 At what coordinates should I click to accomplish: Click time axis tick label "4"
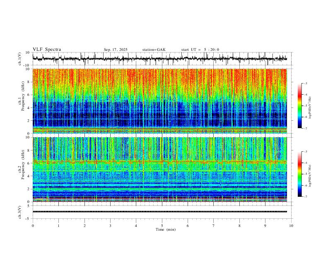click(x=136, y=226)
